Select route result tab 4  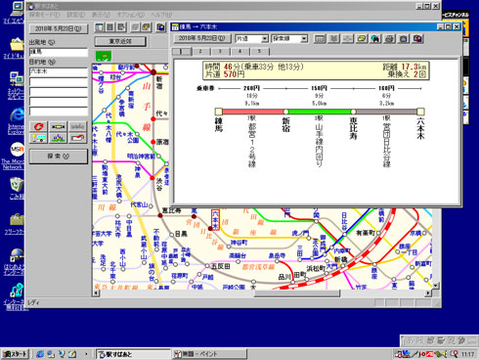(239, 51)
